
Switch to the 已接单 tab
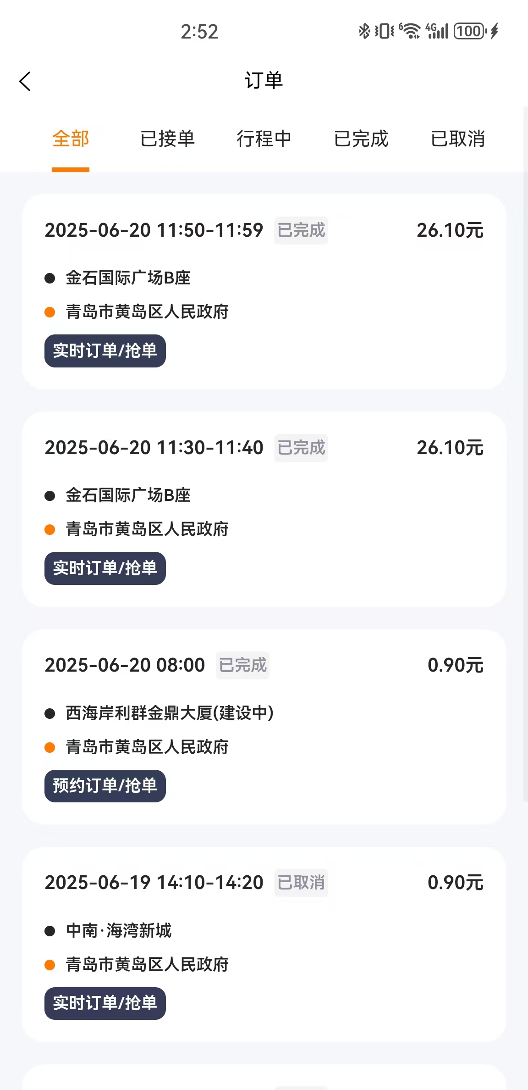pos(167,139)
